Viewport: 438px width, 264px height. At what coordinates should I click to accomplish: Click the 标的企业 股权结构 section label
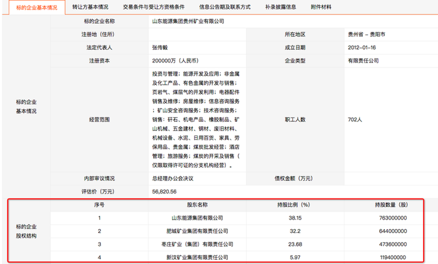tap(26, 231)
